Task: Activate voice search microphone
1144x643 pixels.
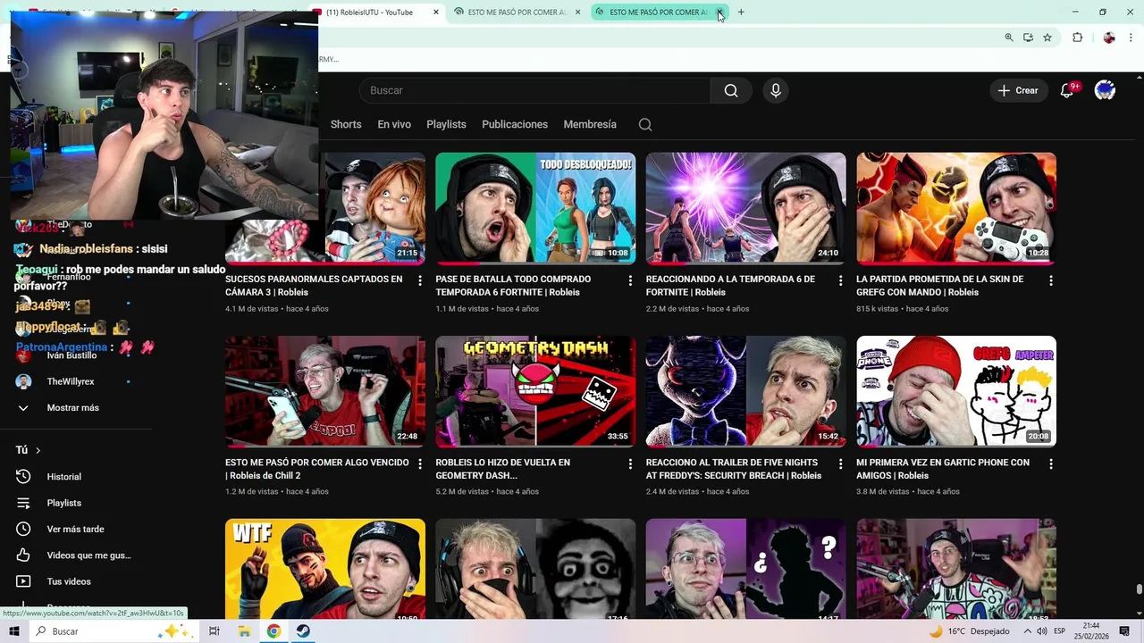Action: [x=776, y=90]
